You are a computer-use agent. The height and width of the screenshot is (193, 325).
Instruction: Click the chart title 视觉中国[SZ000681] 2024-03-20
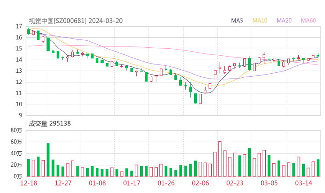coord(76,21)
